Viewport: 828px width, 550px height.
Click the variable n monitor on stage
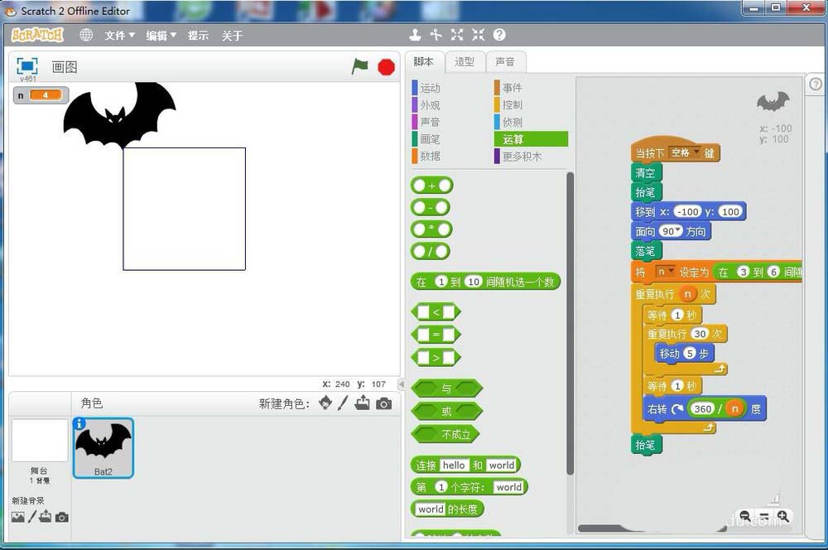[x=41, y=95]
